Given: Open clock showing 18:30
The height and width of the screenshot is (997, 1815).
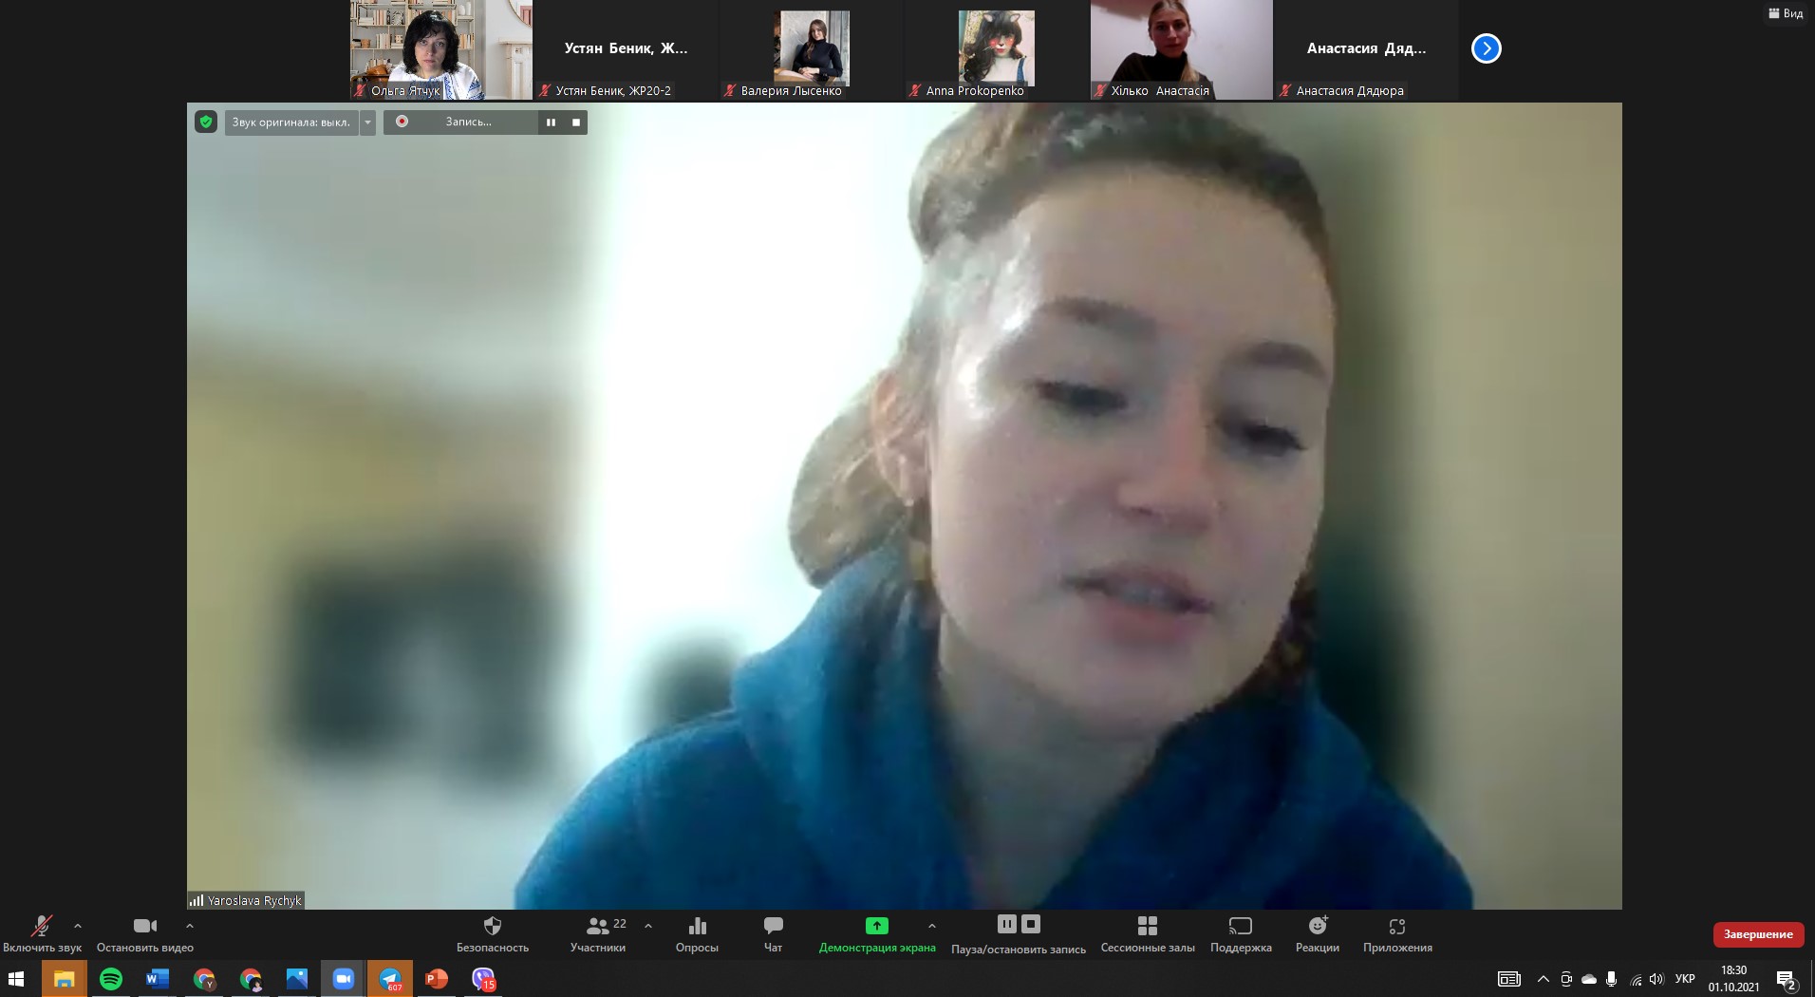Looking at the screenshot, I should [x=1733, y=979].
